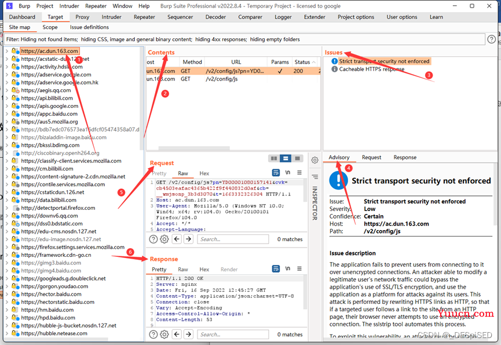This screenshot has width=501, height=345.
Task: Toggle non-printable characters in Response pane
Action: coord(288,269)
